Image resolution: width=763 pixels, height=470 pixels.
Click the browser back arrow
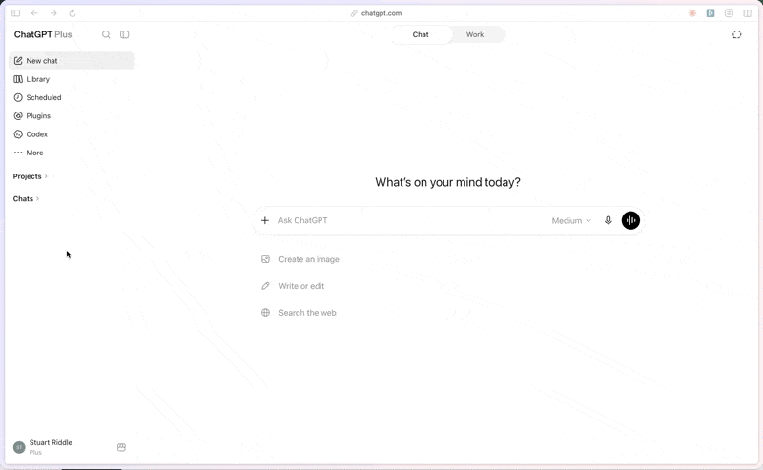coord(34,13)
